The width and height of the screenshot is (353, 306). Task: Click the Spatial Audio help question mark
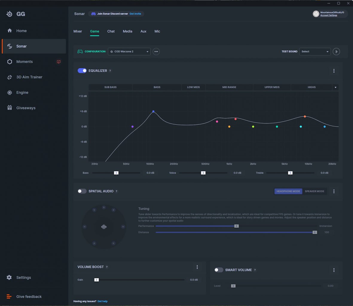click(x=116, y=191)
